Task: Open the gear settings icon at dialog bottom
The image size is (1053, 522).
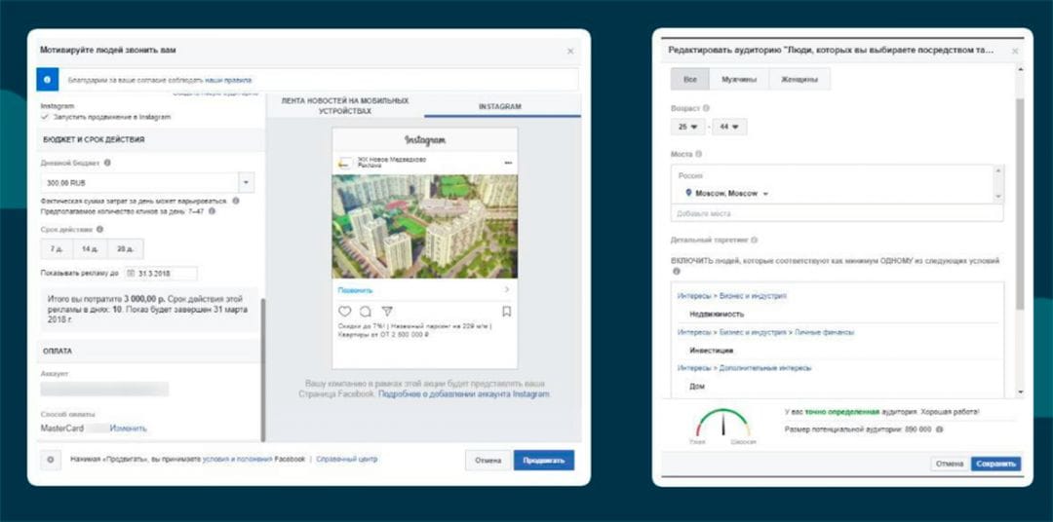Action: tap(50, 461)
